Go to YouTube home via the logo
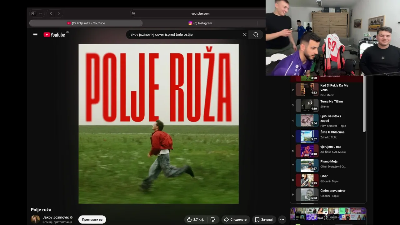This screenshot has width=400, height=225. (x=54, y=35)
